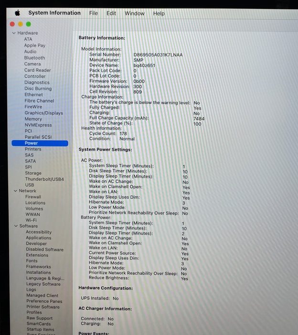Select Fonts under Software
Screen dimensions: 298x335
pos(32,261)
